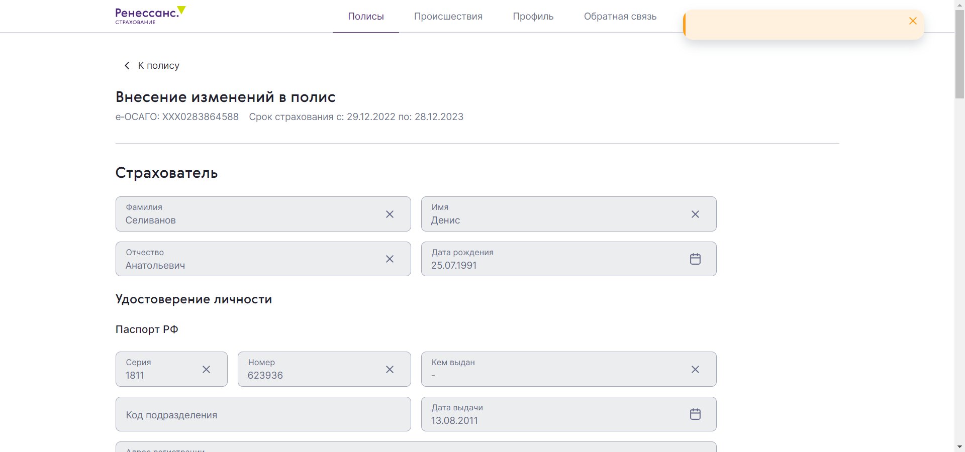Go to Обратная связь section

[620, 17]
